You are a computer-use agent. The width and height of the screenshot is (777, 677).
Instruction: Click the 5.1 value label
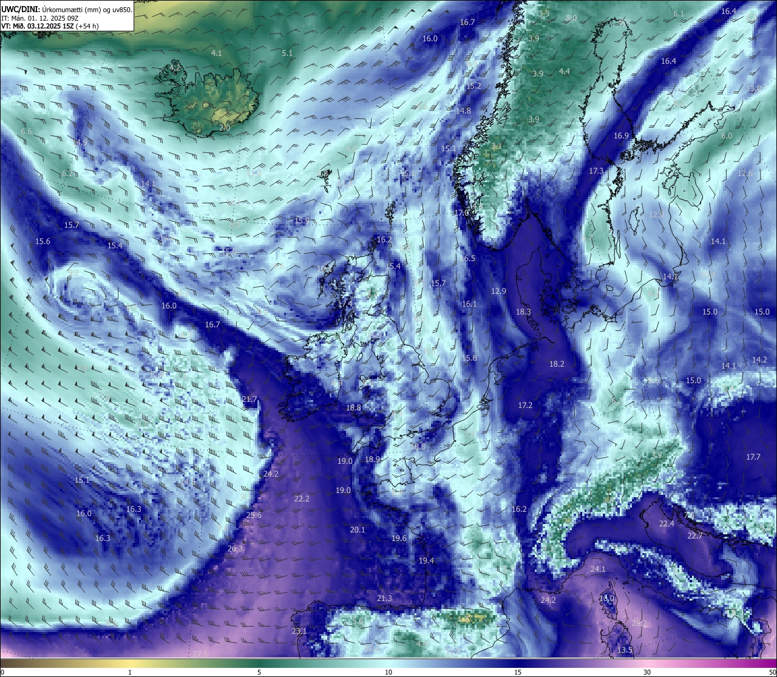(x=287, y=53)
